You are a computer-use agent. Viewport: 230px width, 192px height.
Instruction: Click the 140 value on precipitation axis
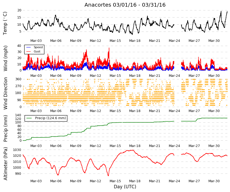coord(18,115)
